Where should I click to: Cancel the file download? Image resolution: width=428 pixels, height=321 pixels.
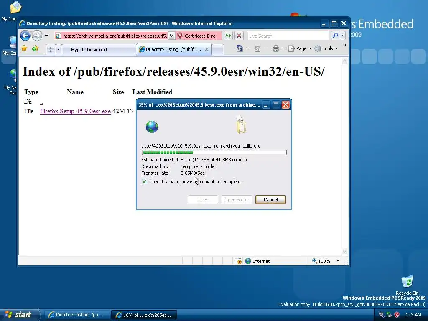point(270,200)
